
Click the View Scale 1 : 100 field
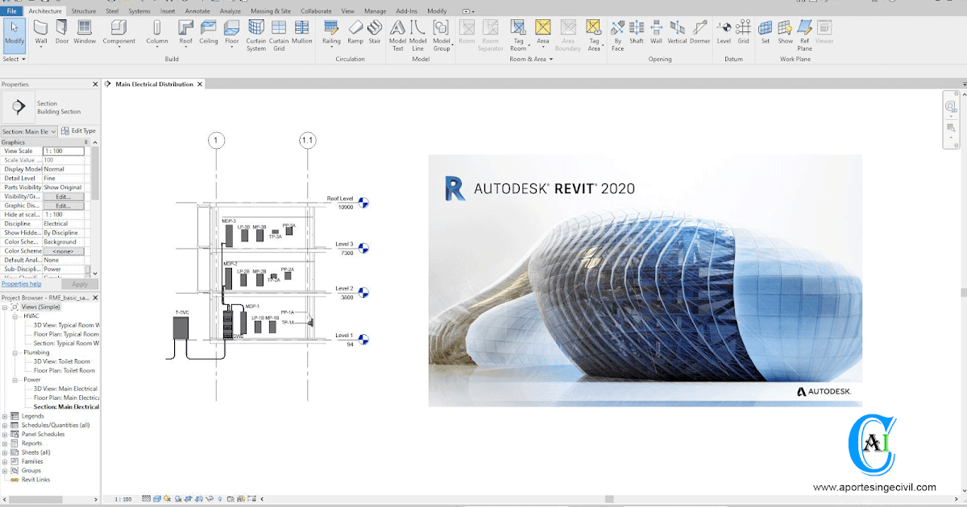64,151
